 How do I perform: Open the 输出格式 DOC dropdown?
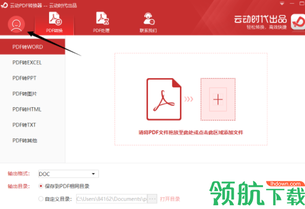click(x=69, y=173)
